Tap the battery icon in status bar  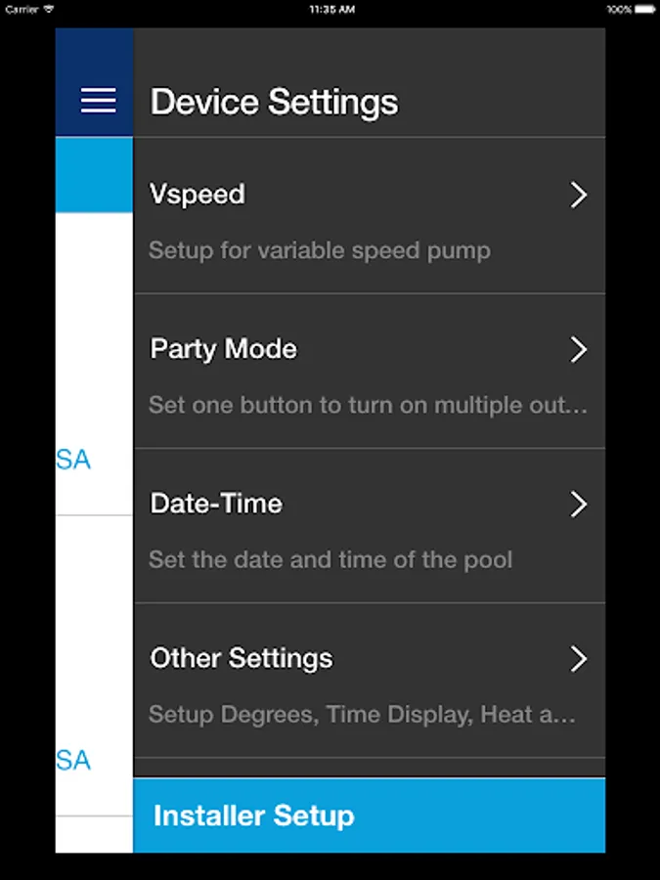point(645,9)
